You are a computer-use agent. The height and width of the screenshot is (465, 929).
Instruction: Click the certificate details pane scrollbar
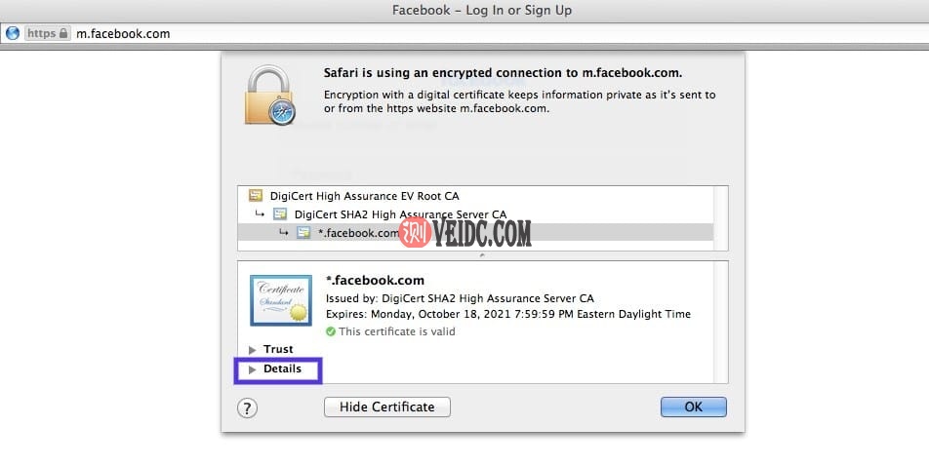[720, 322]
